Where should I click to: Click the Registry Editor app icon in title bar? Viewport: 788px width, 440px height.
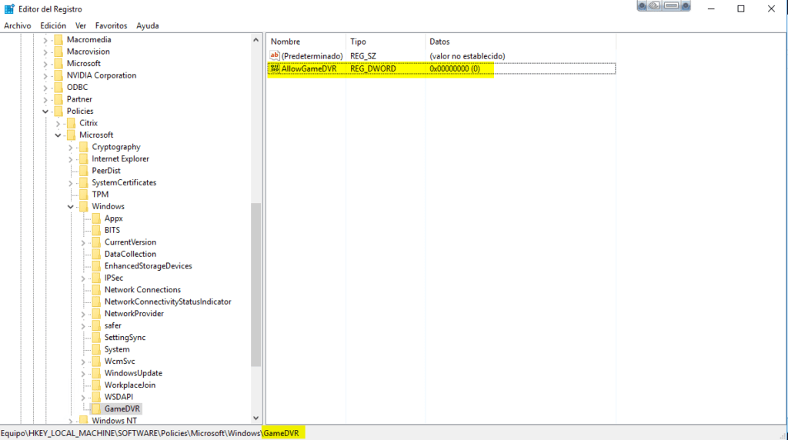tap(9, 9)
